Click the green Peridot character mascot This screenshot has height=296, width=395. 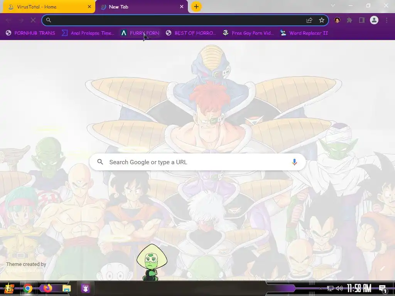(x=152, y=262)
